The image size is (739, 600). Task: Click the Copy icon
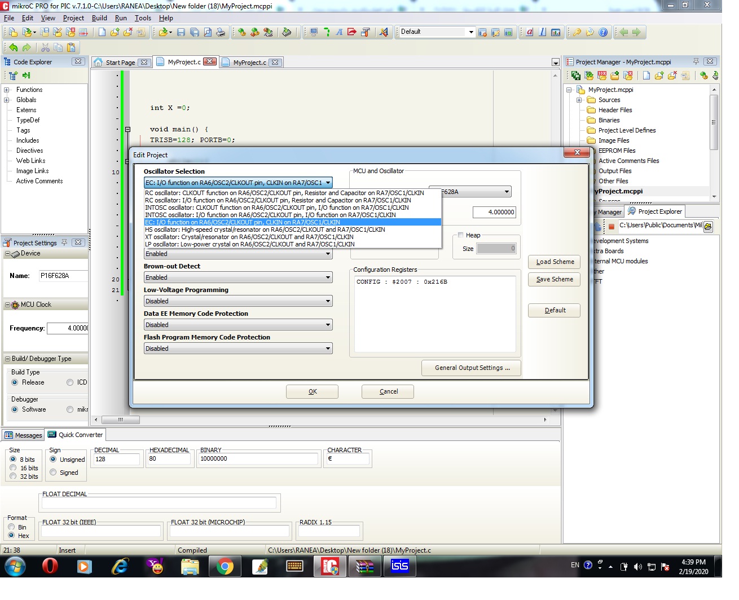58,48
